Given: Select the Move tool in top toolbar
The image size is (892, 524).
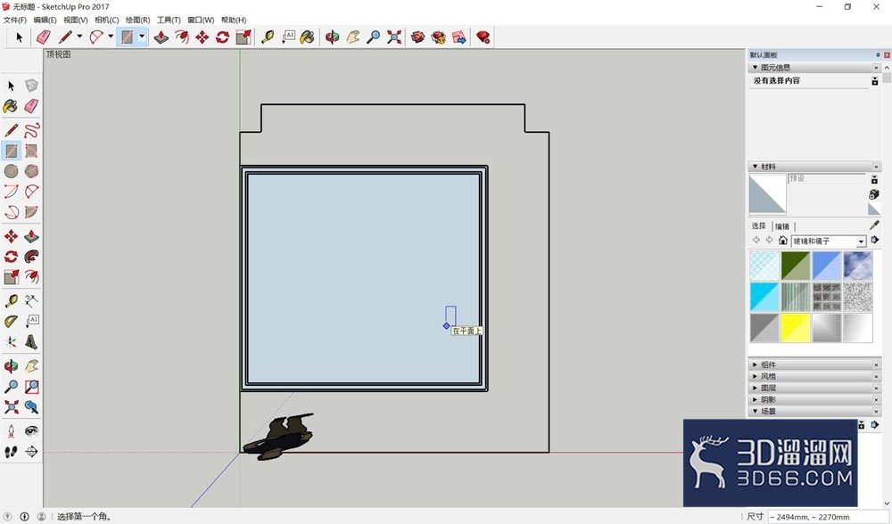Looking at the screenshot, I should click(202, 37).
